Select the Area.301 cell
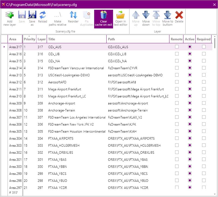The width and height of the screenshot is (218, 197). [x=15, y=159]
